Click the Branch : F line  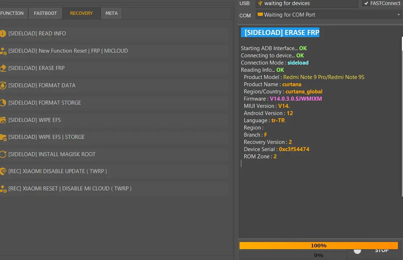point(255,135)
